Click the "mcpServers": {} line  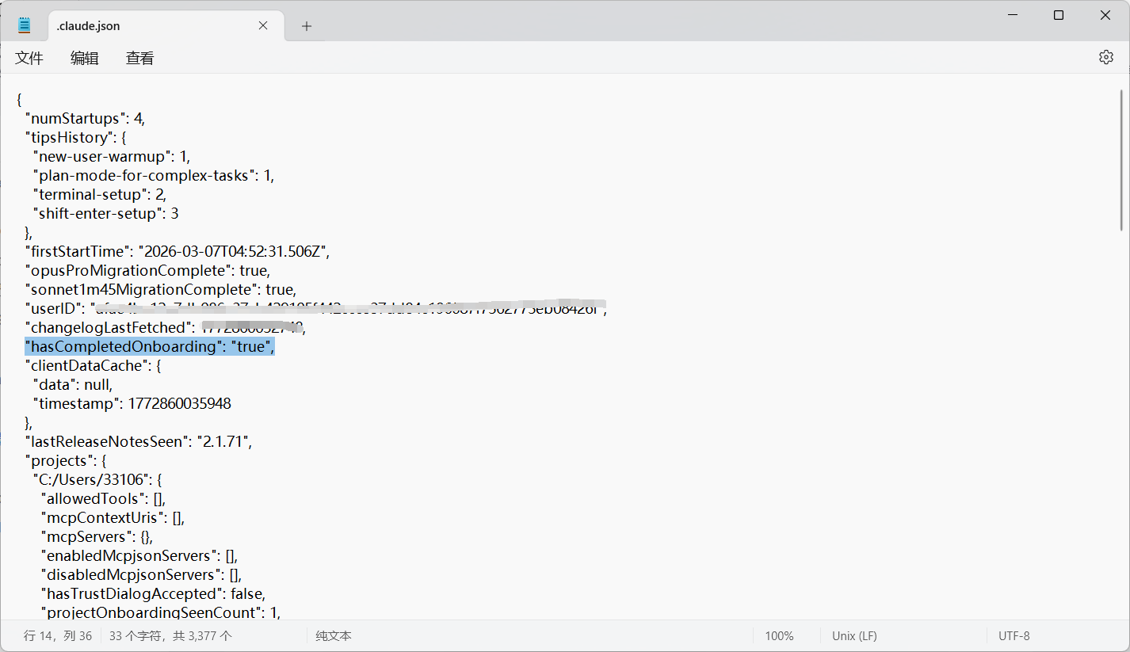coord(97,536)
